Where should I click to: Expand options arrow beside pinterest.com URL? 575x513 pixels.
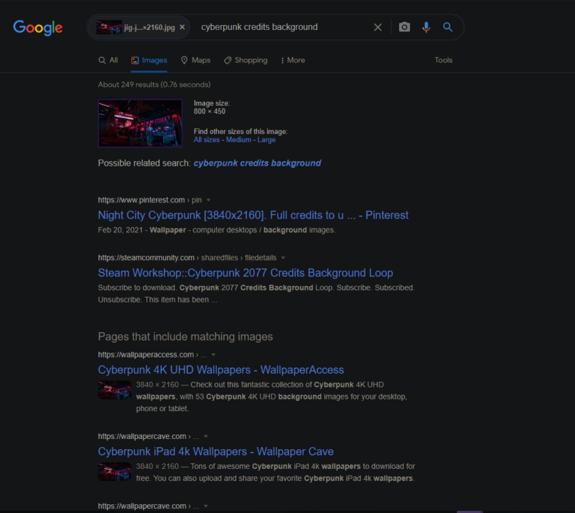pyautogui.click(x=209, y=200)
